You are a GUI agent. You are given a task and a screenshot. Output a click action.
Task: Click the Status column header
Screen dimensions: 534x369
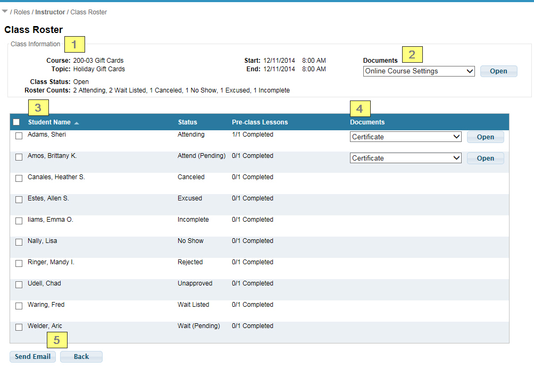coord(187,122)
